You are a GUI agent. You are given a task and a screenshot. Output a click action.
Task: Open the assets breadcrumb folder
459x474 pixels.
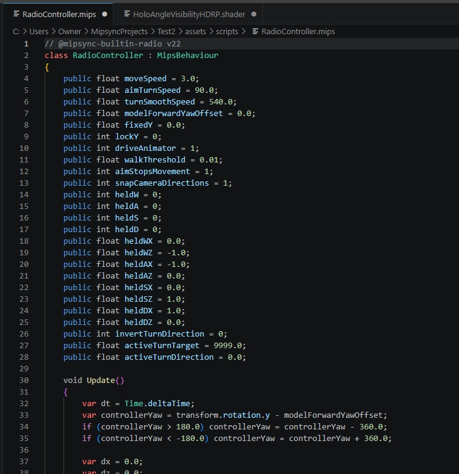(x=195, y=31)
